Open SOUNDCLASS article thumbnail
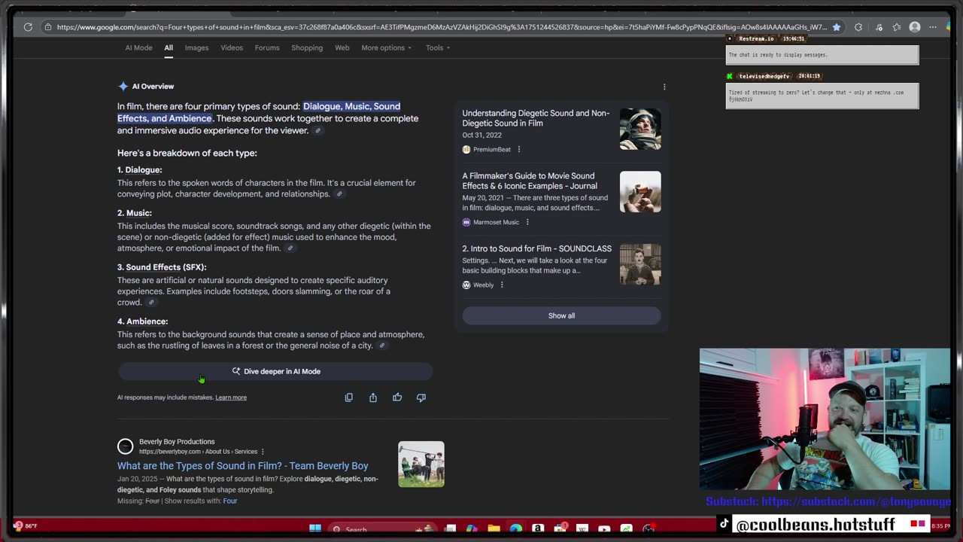Screen dimensions: 963x542 (640, 264)
